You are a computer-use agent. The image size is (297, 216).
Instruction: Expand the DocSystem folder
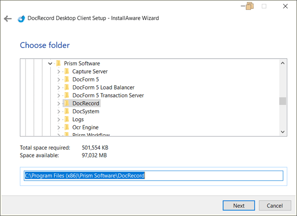59,111
